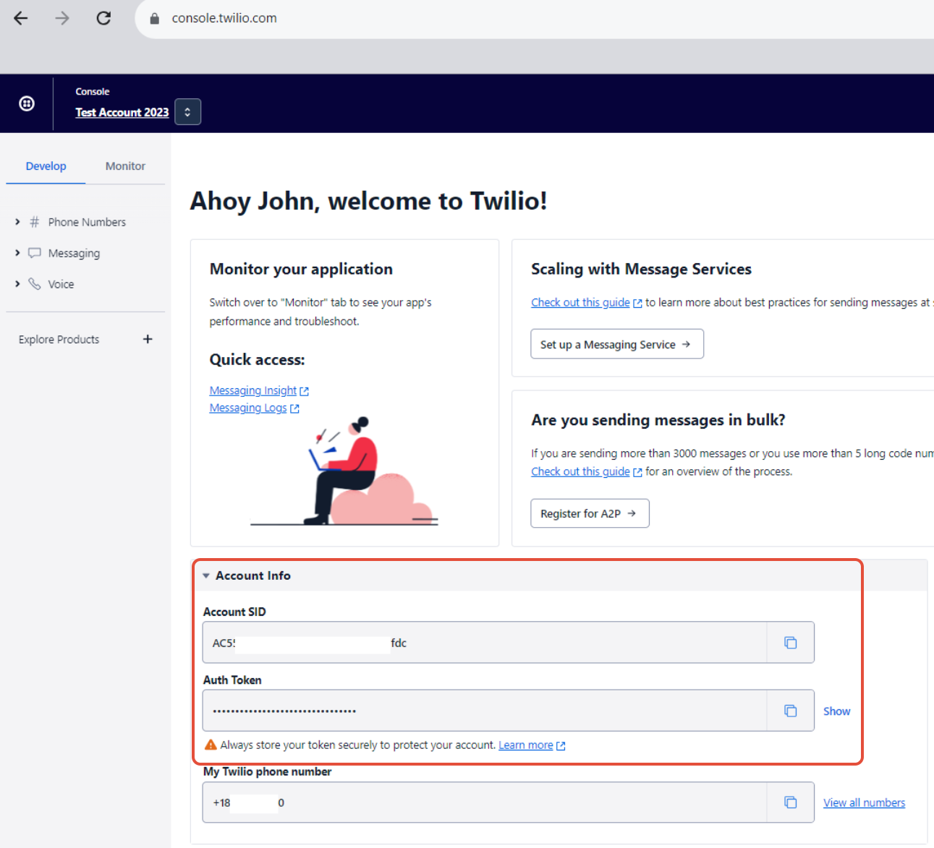Reload the page with refresh icon
934x848 pixels.
click(x=103, y=18)
